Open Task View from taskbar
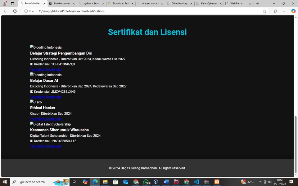298x186 pixels. [x=74, y=182]
